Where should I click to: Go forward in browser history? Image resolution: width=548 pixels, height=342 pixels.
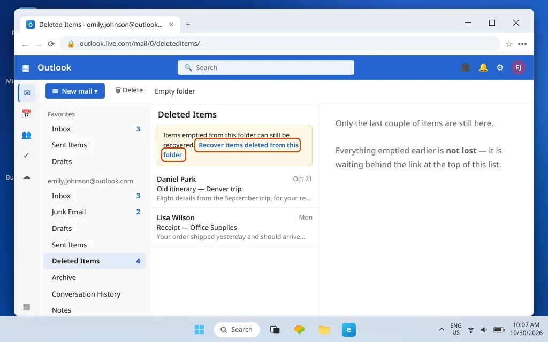pos(39,45)
